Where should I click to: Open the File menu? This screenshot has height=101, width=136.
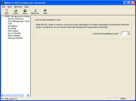[3, 7]
